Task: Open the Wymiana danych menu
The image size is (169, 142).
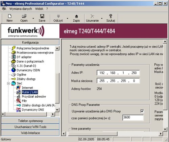Action: click(x=21, y=9)
